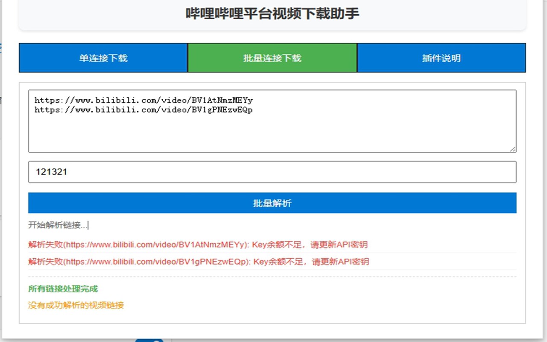Click the 开始解析链接... status text

[58, 225]
